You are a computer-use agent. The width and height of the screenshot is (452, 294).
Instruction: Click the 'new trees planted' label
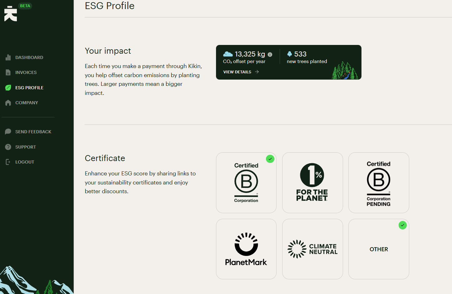point(307,61)
